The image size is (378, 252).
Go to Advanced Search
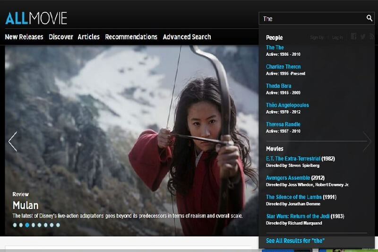pos(187,37)
